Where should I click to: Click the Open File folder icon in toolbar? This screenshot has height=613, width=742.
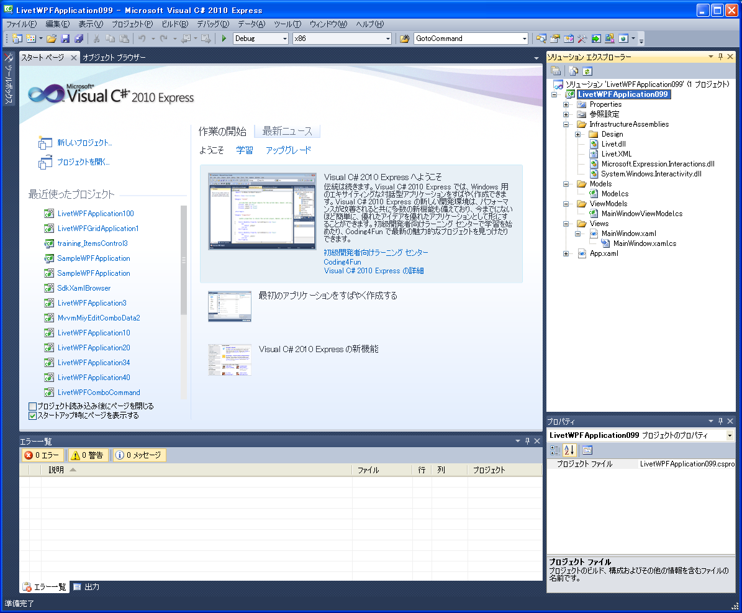[52, 39]
